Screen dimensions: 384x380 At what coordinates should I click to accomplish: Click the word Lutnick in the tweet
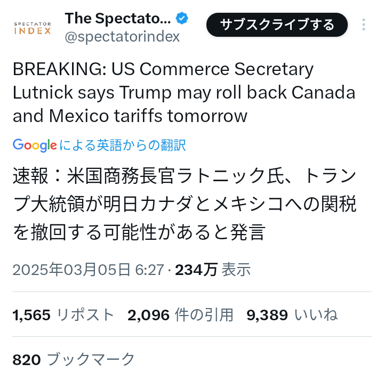pos(42,93)
